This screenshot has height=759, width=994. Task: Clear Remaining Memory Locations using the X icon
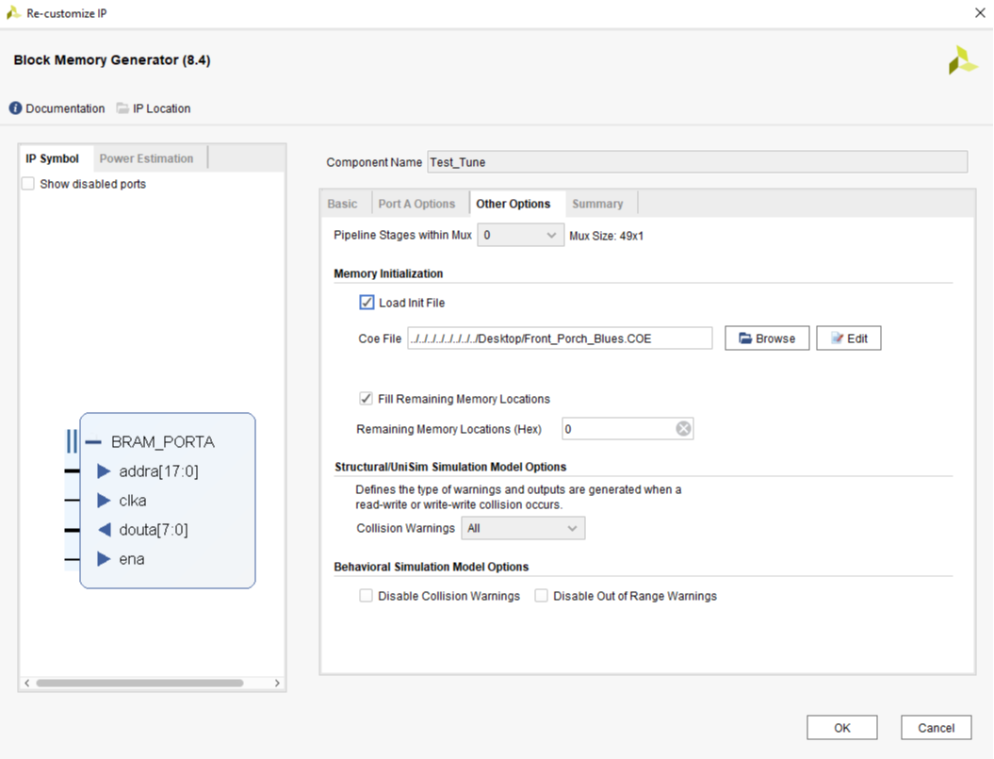click(682, 428)
